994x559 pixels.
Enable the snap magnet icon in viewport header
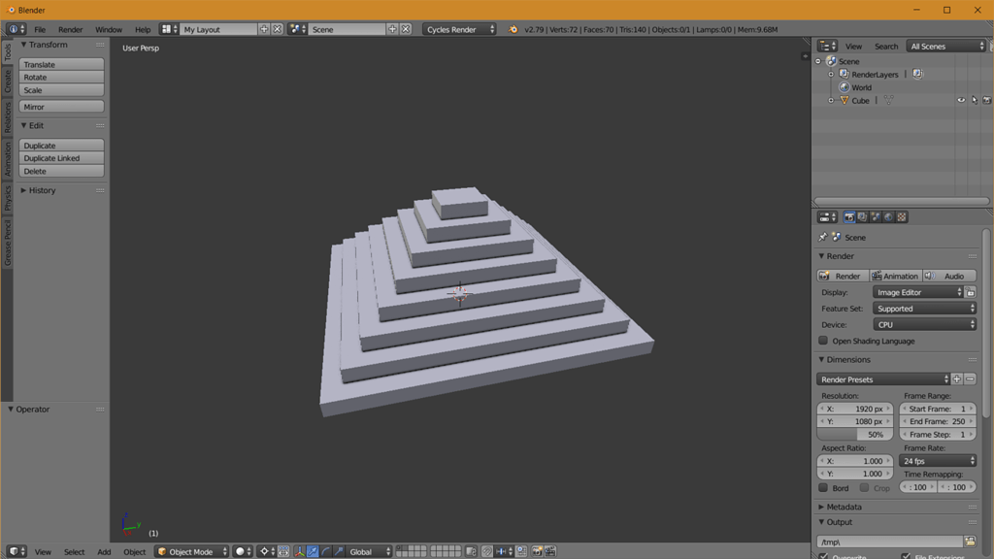487,550
